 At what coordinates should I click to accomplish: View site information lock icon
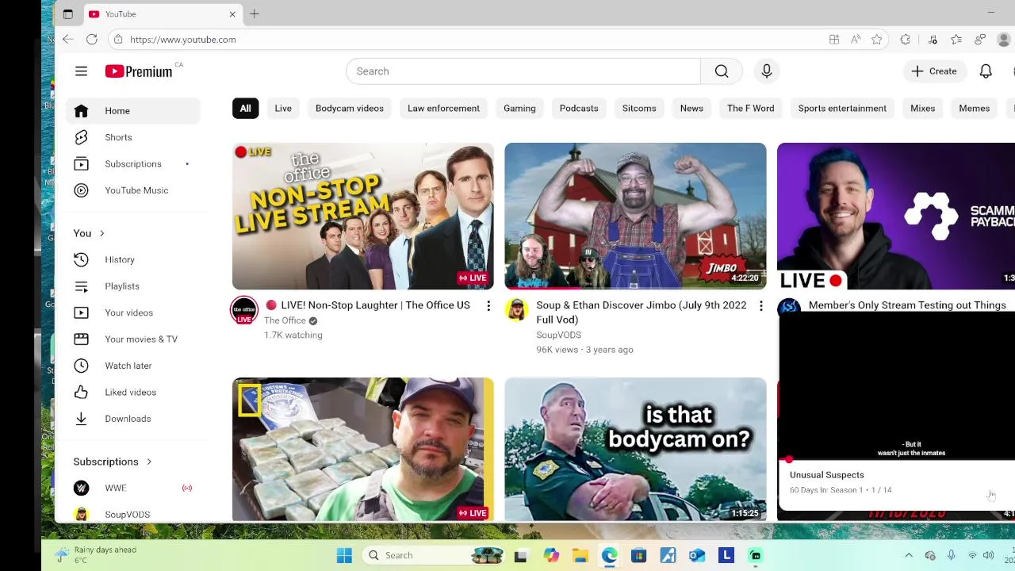click(x=118, y=39)
